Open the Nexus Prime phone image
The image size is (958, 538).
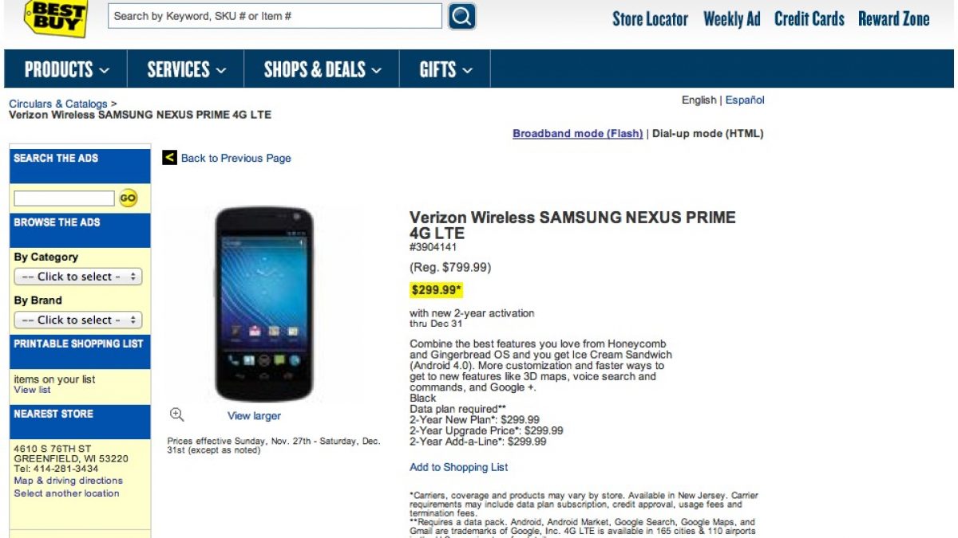click(x=264, y=304)
